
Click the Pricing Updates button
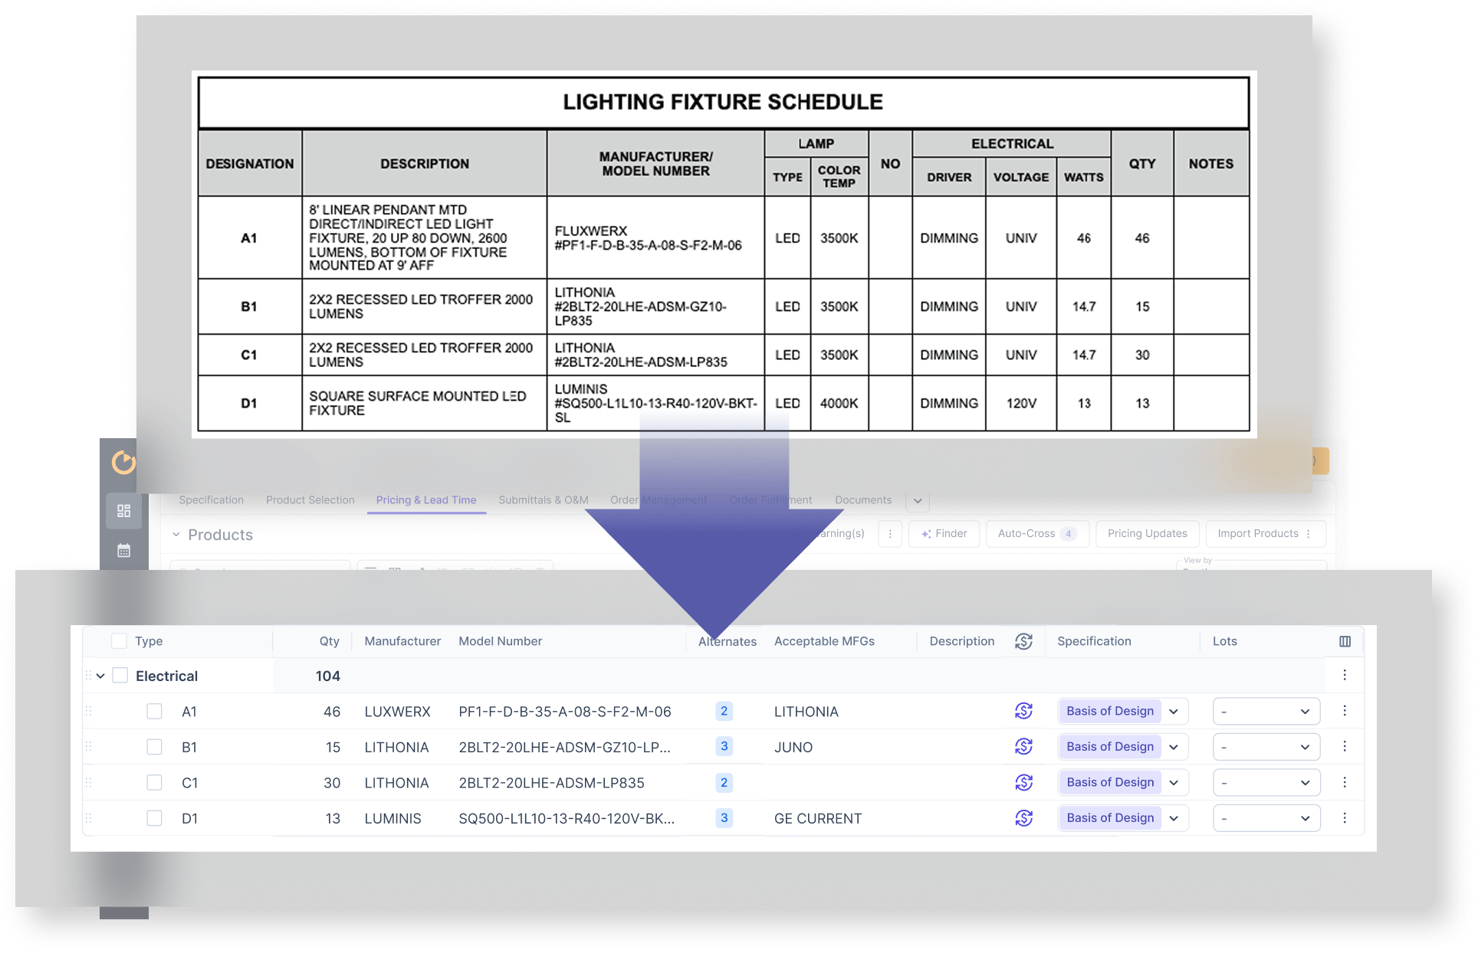click(1147, 534)
